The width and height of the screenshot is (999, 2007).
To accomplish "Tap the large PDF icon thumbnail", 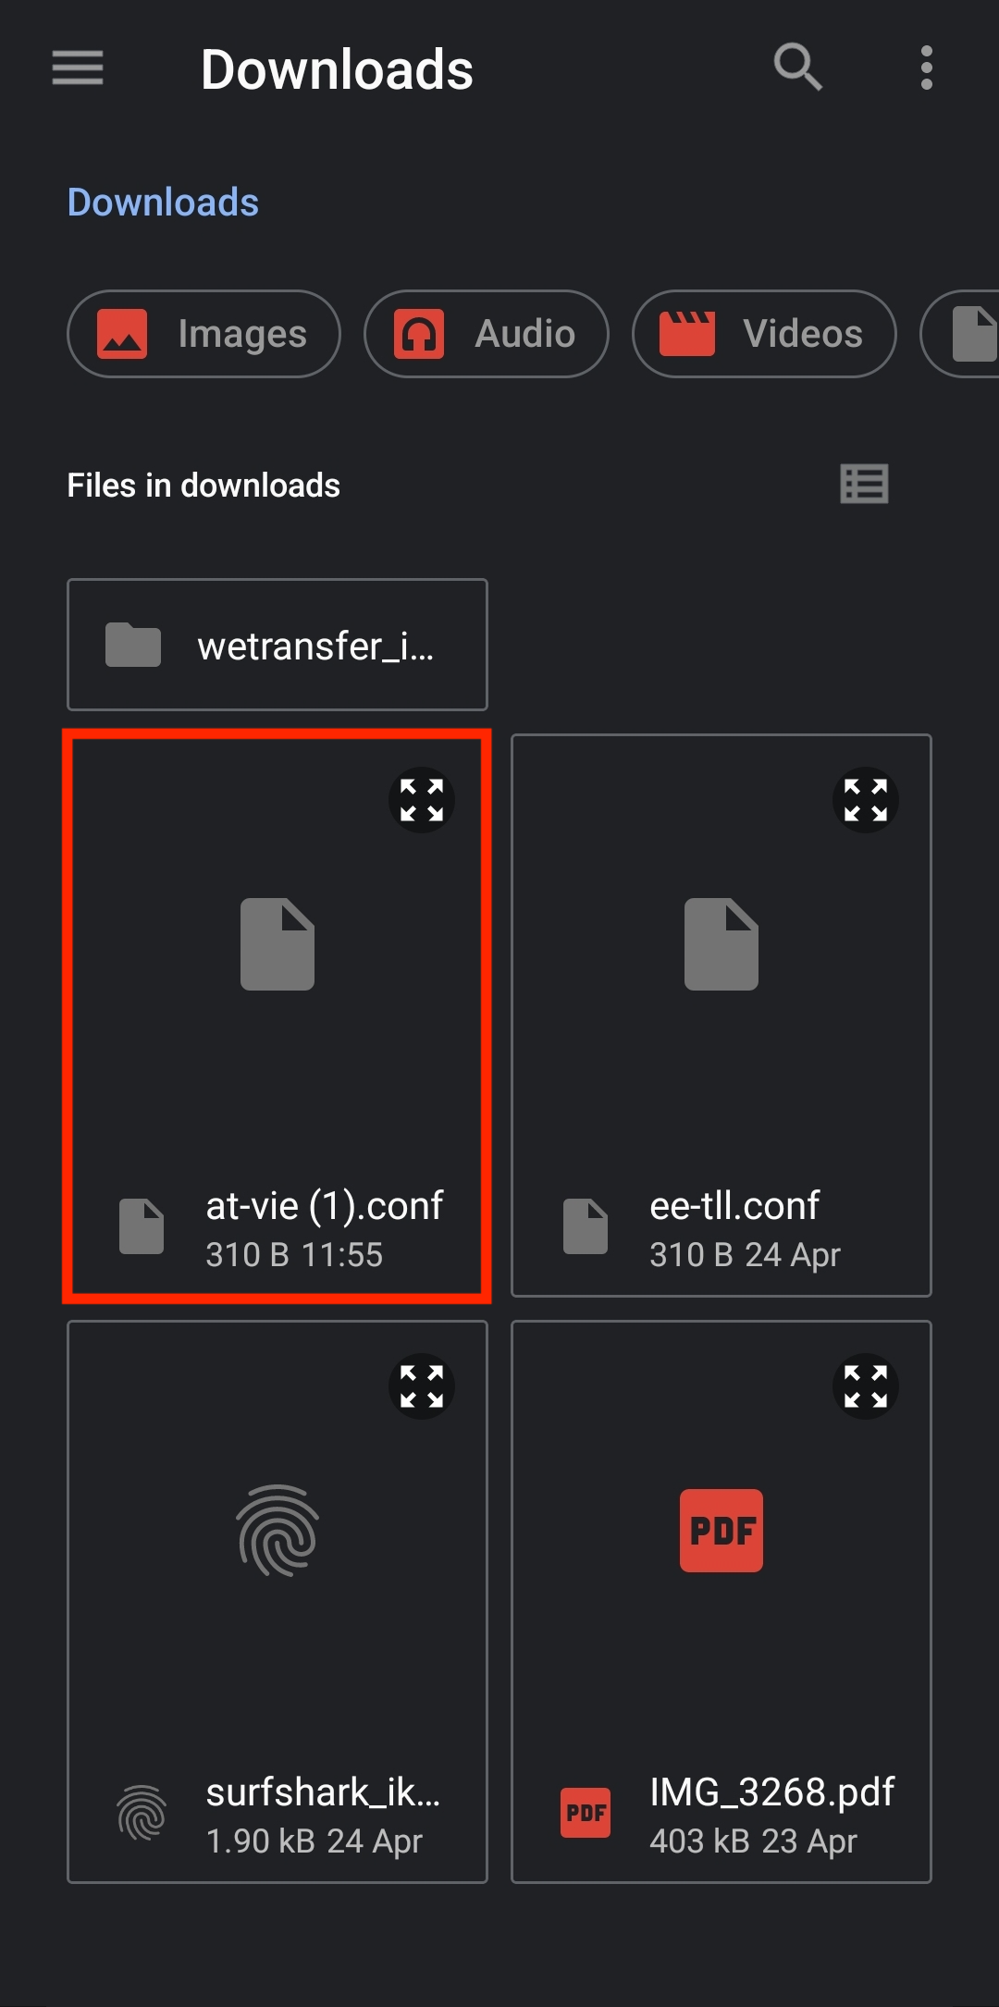I will [x=721, y=1531].
